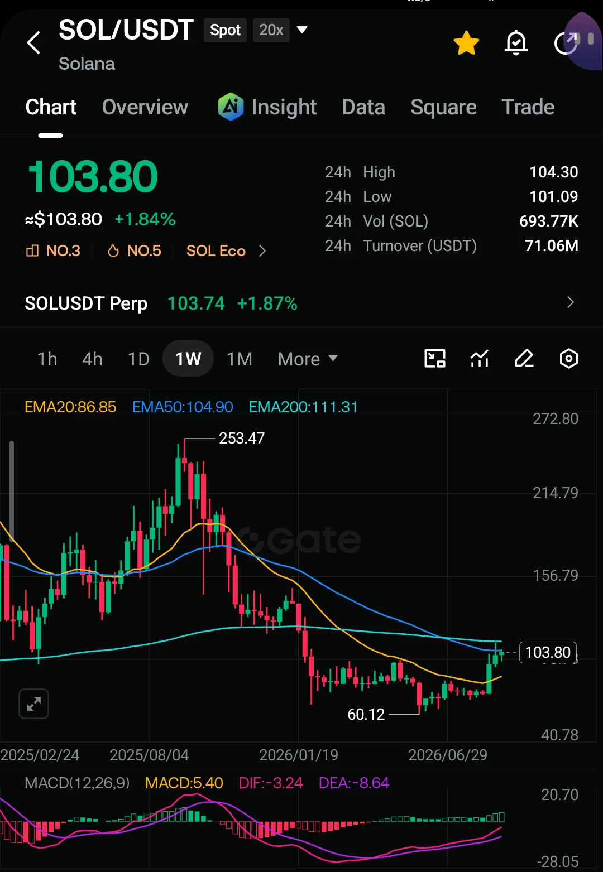Click the 24h High value 104.30
Viewport: 603px width, 872px height.
[553, 172]
